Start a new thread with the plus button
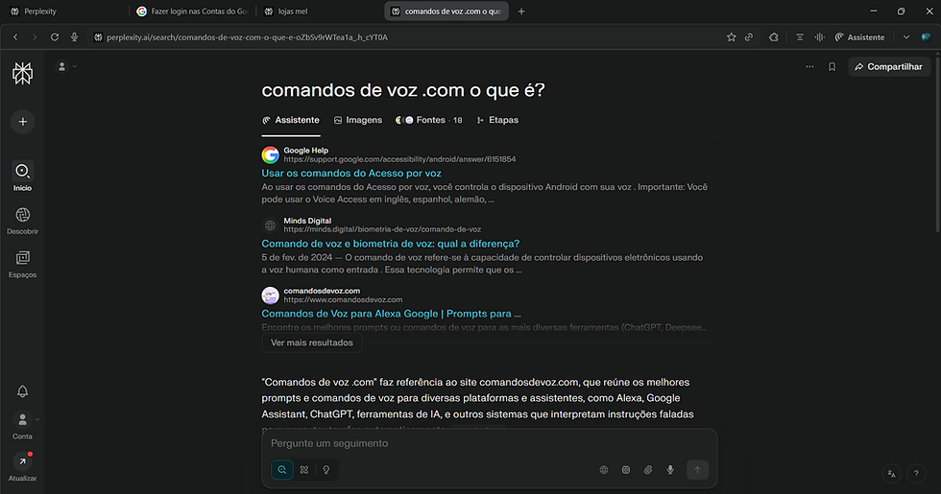 pyautogui.click(x=22, y=122)
